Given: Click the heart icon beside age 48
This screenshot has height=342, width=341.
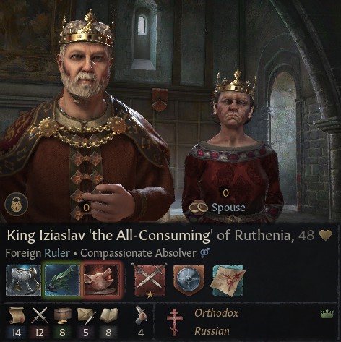Looking at the screenshot, I should [325, 235].
